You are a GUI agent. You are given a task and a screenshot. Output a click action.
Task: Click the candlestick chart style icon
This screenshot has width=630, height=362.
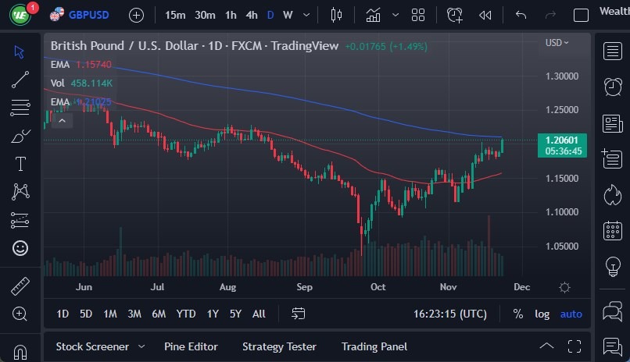pyautogui.click(x=337, y=15)
